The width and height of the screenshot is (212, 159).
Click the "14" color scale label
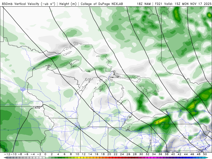(90, 154)
